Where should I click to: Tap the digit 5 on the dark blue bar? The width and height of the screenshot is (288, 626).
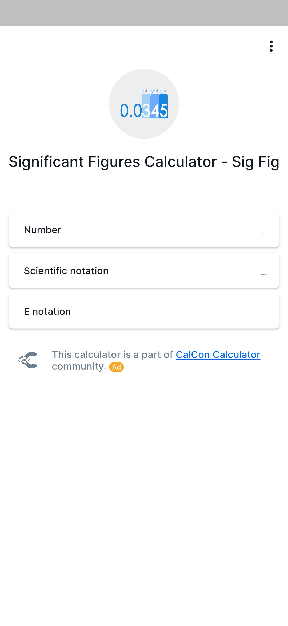click(x=163, y=110)
